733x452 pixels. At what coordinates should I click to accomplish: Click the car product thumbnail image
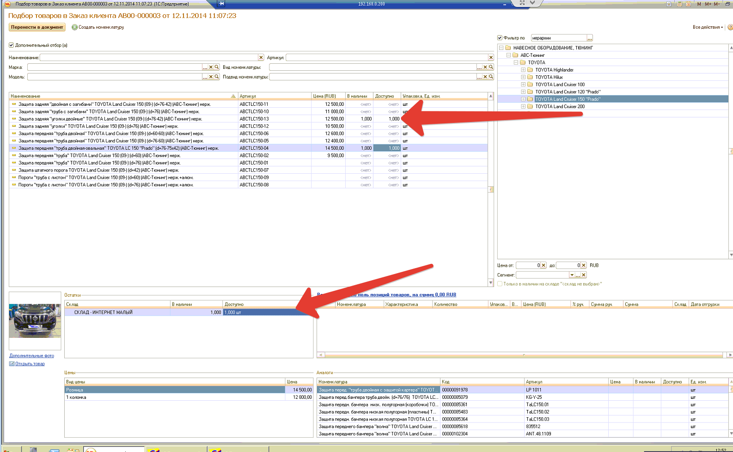(35, 320)
